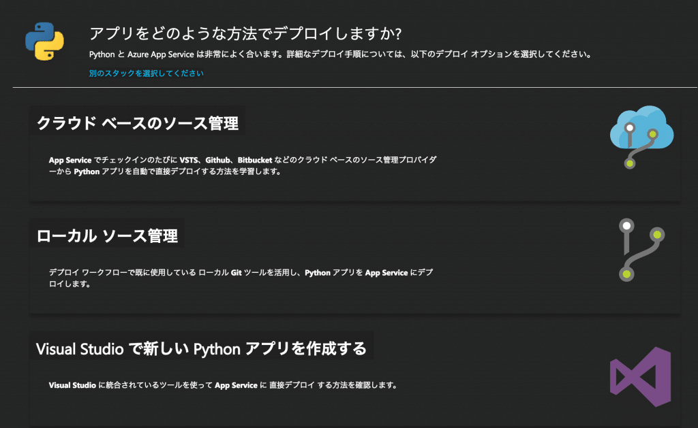Click description mentioning ローカル Git ツールを活用し
Image resolution: width=698 pixels, height=428 pixels.
pos(241,278)
